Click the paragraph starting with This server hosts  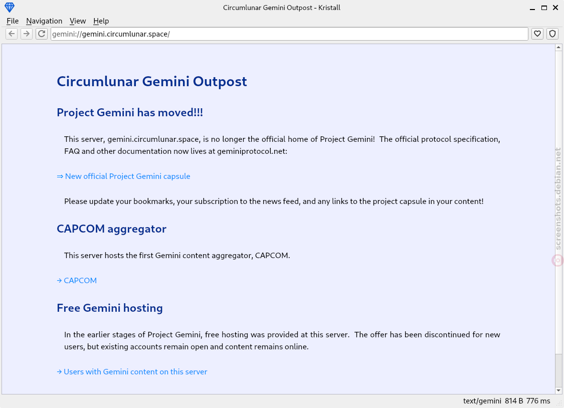177,256
